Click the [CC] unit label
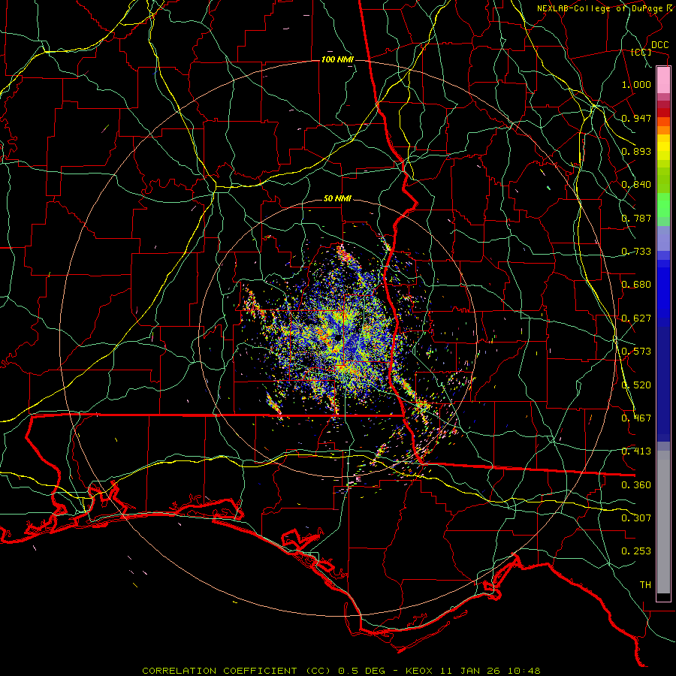 click(x=641, y=52)
